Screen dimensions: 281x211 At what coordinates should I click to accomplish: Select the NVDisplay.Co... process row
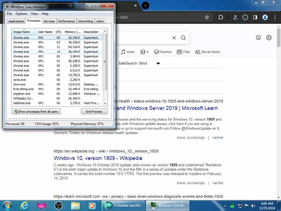[57, 98]
